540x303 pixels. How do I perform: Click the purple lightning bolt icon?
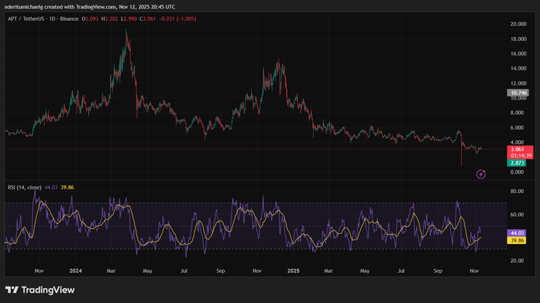(x=482, y=174)
